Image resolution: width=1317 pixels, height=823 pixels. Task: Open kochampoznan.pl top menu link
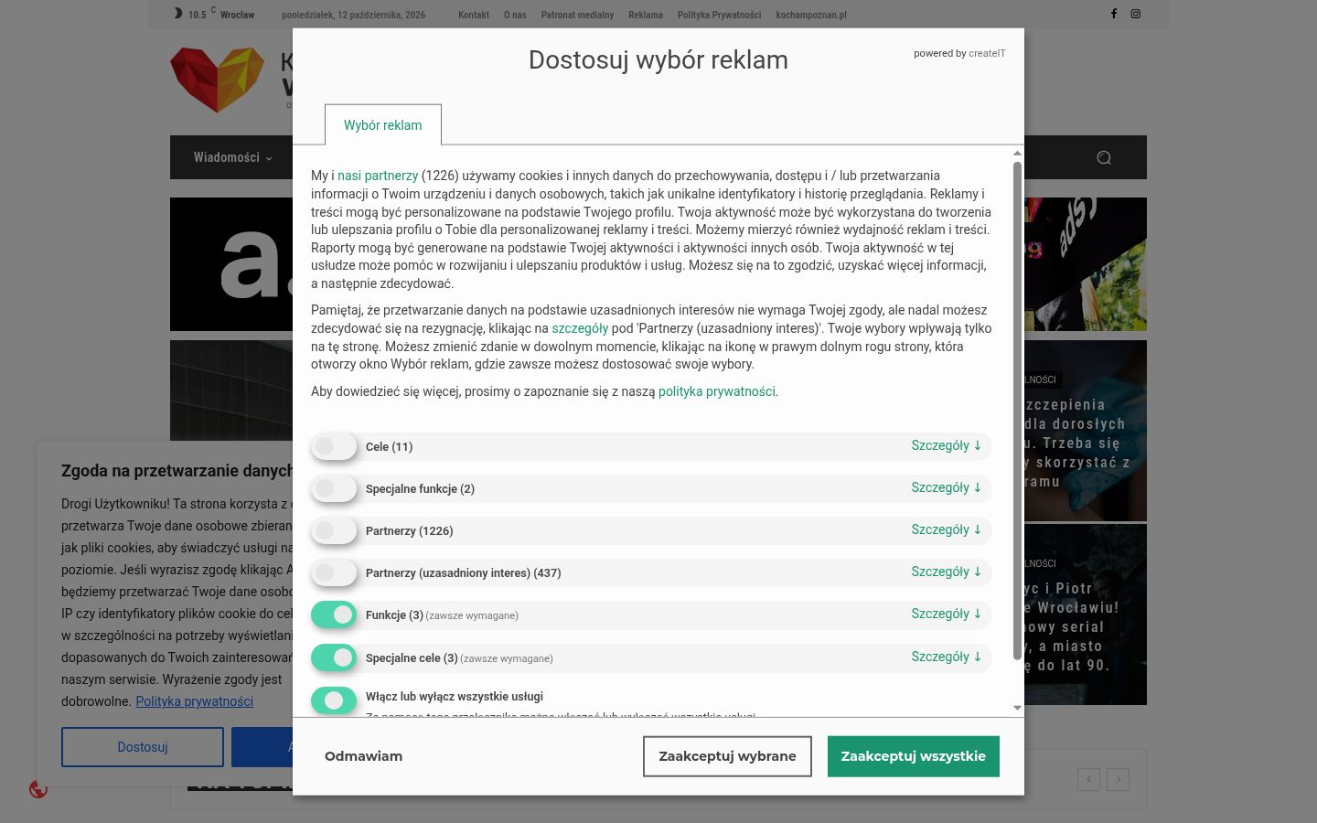tap(811, 15)
